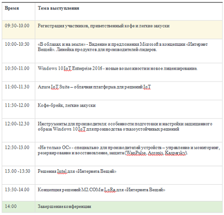This screenshot has width=224, height=215.
Task: Click the underlined word "Kaspersky"
Action: [x=176, y=153]
